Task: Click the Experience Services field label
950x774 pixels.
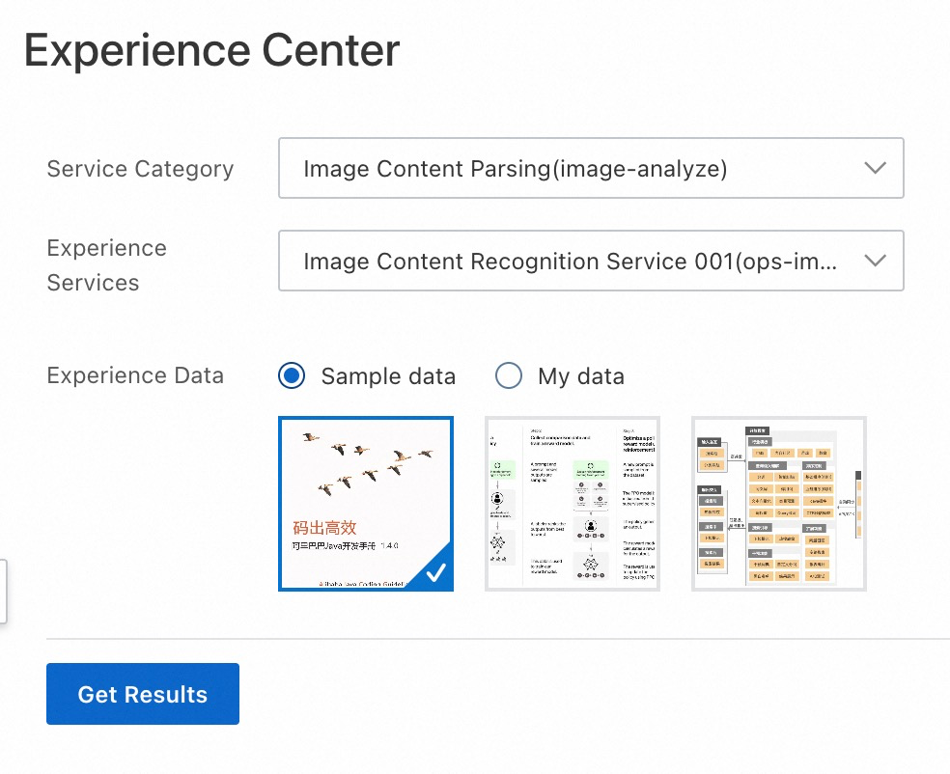Action: (x=106, y=265)
